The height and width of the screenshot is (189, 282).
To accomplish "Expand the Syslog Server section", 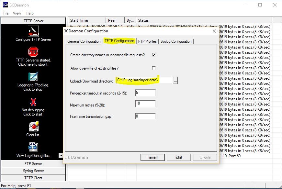I will pos(33,171).
